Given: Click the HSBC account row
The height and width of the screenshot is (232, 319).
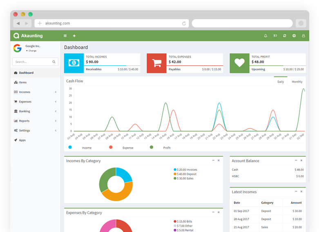Looking at the screenshot, I should (x=268, y=176).
